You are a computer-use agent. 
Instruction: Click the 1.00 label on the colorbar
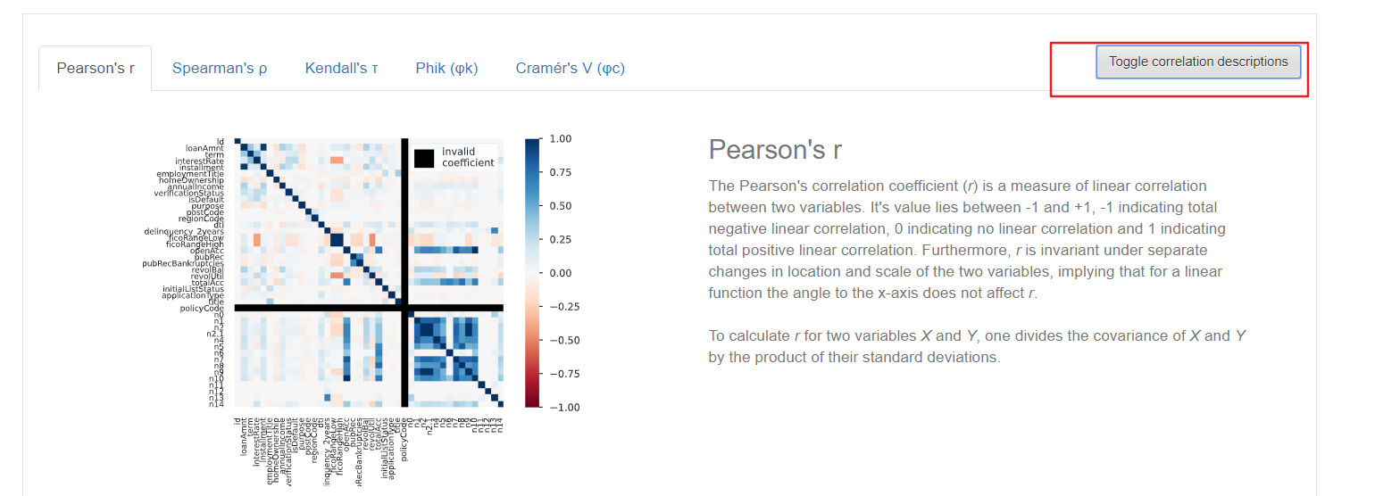coord(559,139)
